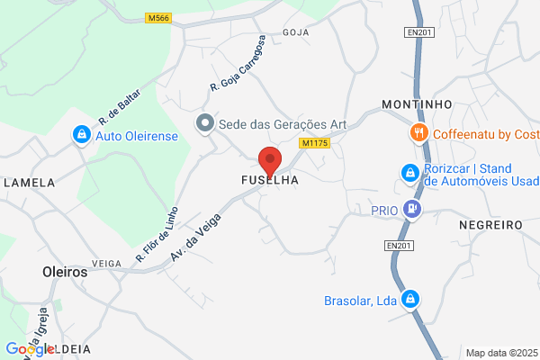The width and height of the screenshot is (540, 360).
Task: Click the Google logo
Action: pos(31,349)
